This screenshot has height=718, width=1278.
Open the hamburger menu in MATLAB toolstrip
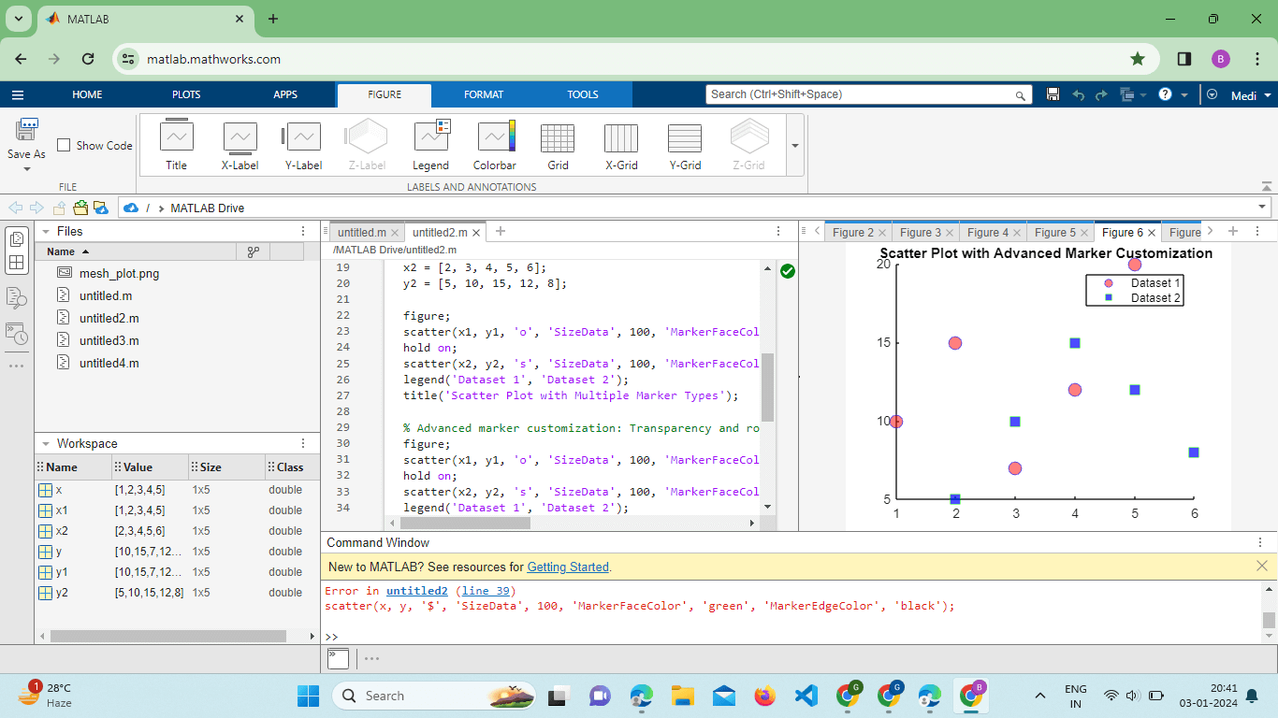click(18, 94)
